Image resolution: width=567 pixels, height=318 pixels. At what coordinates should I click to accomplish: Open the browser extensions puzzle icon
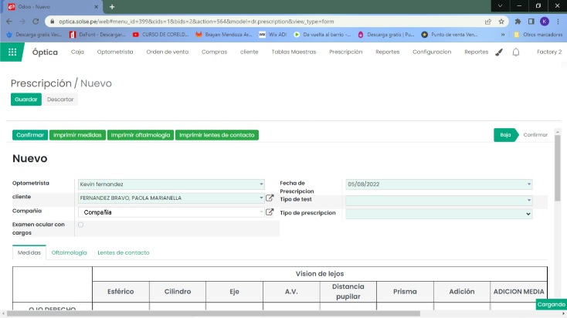point(518,22)
